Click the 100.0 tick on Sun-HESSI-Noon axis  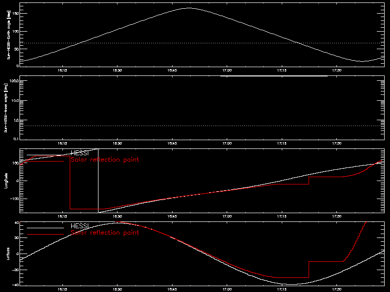pyautogui.click(x=14, y=81)
